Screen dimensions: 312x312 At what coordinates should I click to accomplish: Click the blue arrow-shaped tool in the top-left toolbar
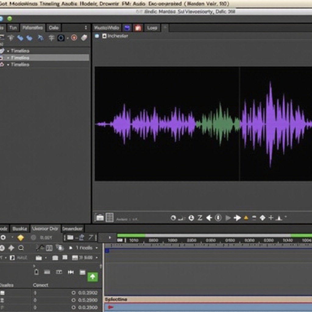pyautogui.click(x=41, y=37)
